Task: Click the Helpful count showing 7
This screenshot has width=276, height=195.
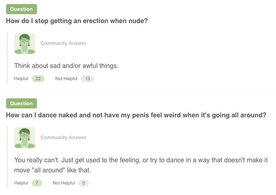Action: coord(37,183)
